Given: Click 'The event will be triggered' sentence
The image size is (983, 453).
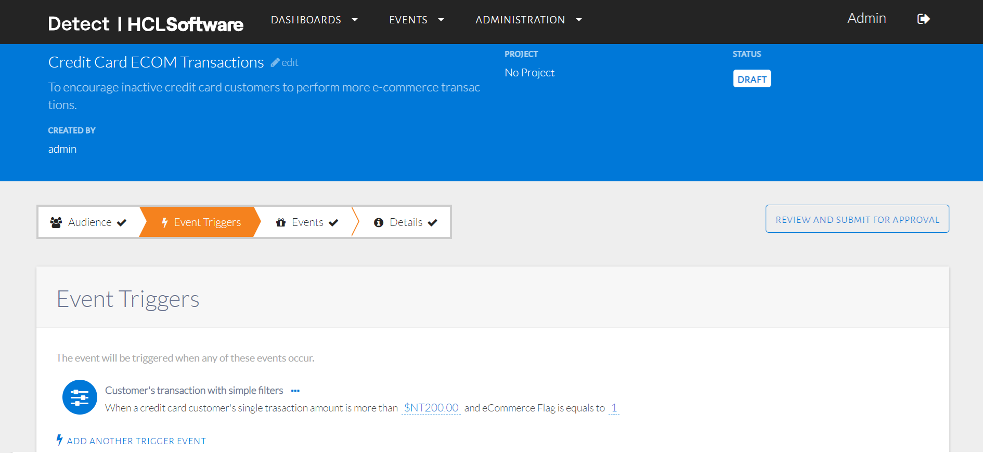Looking at the screenshot, I should (185, 358).
